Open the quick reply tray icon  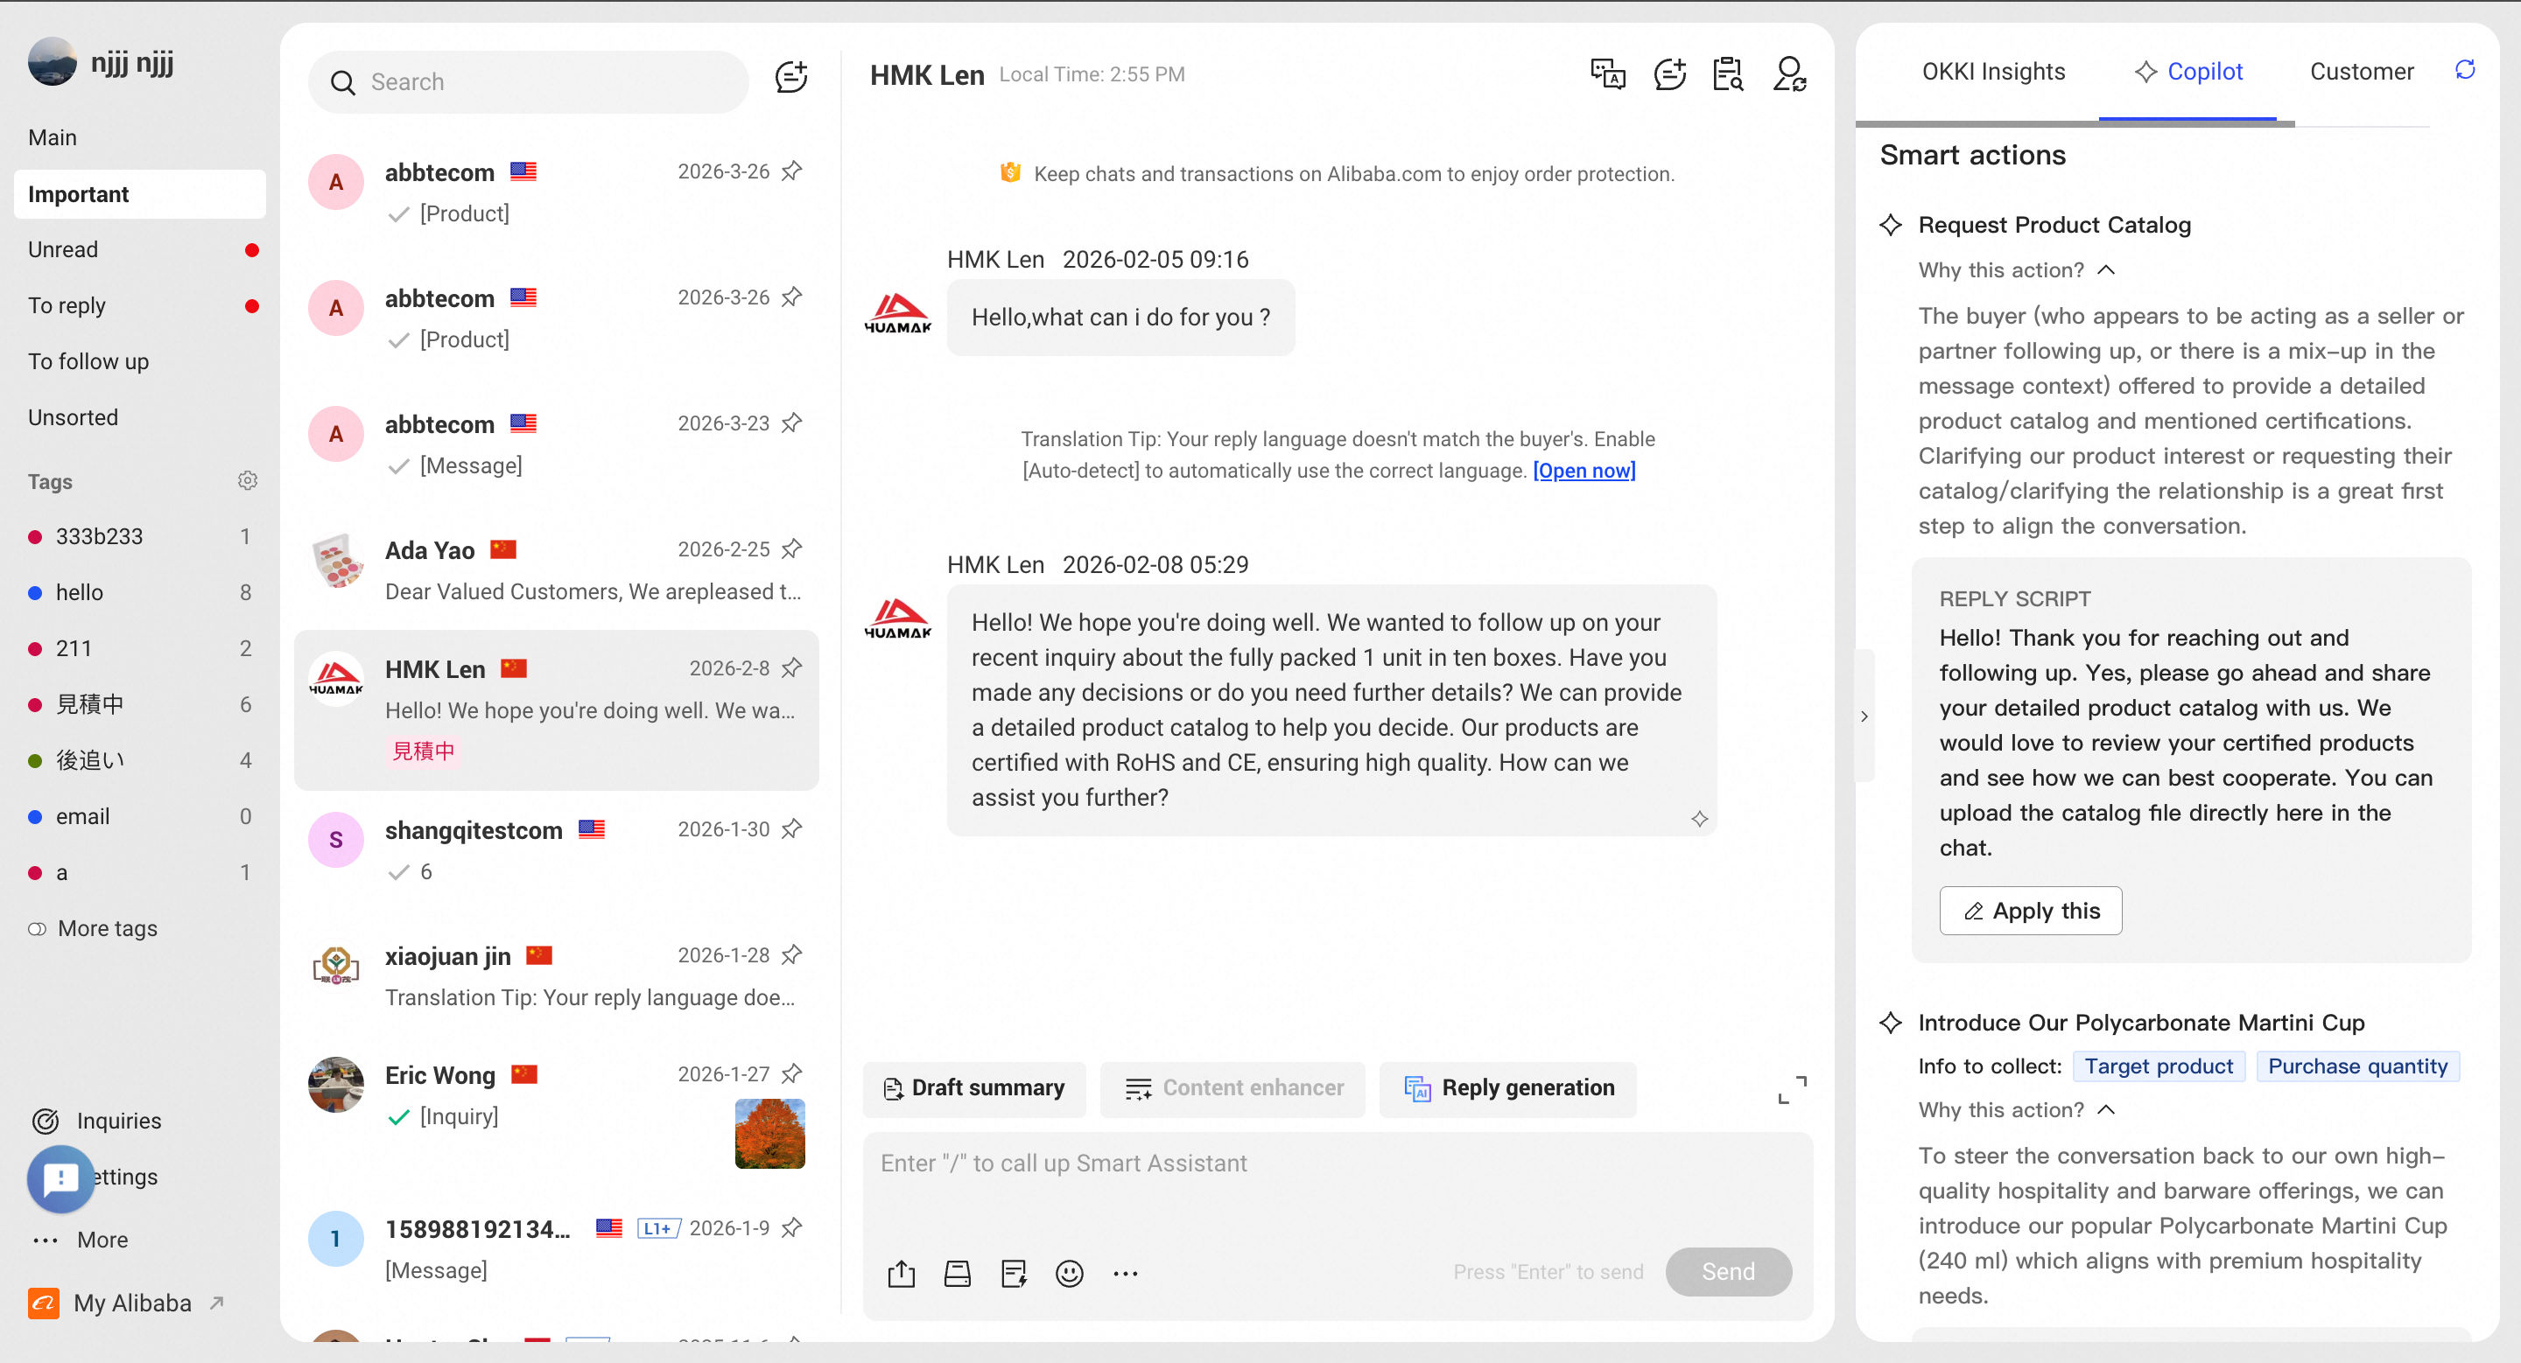[x=957, y=1273]
